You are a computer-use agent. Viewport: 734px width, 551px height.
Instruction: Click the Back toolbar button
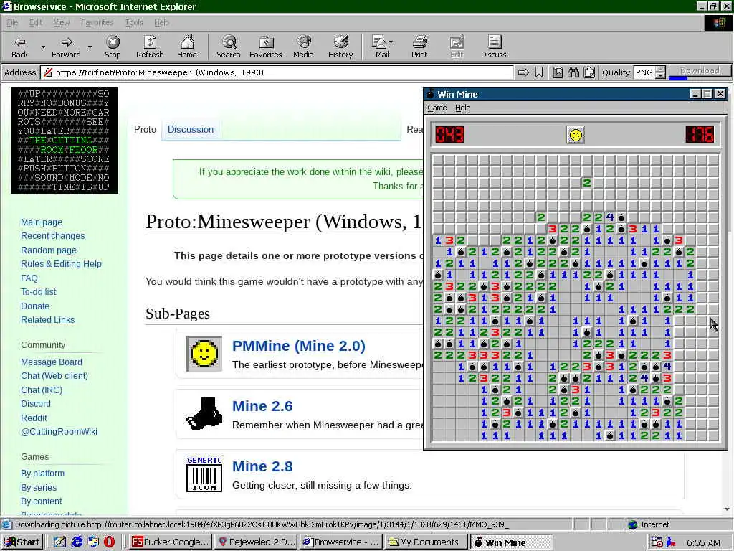coord(19,47)
